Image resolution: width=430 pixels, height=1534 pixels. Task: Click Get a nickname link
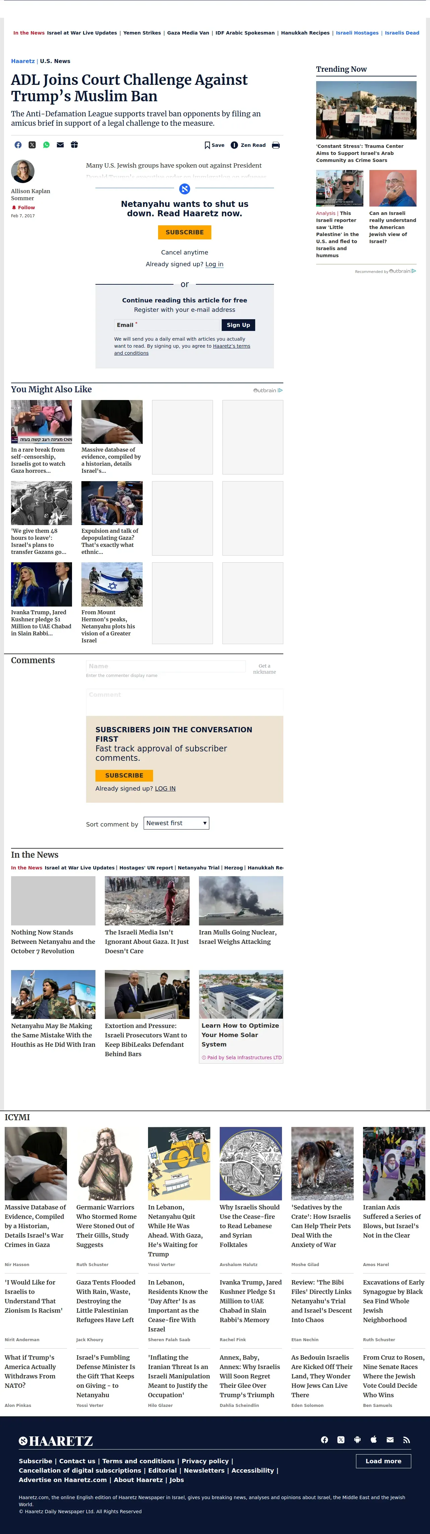264,669
